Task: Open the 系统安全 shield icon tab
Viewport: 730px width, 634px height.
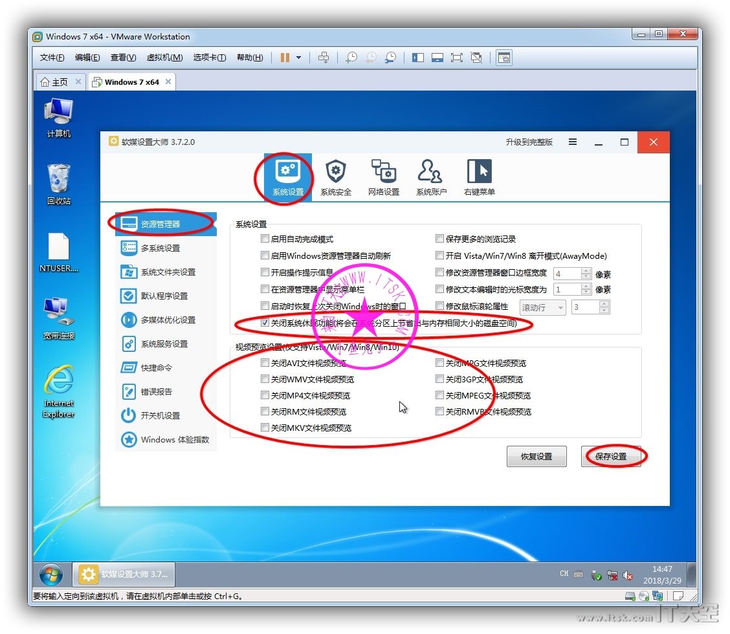Action: point(335,177)
